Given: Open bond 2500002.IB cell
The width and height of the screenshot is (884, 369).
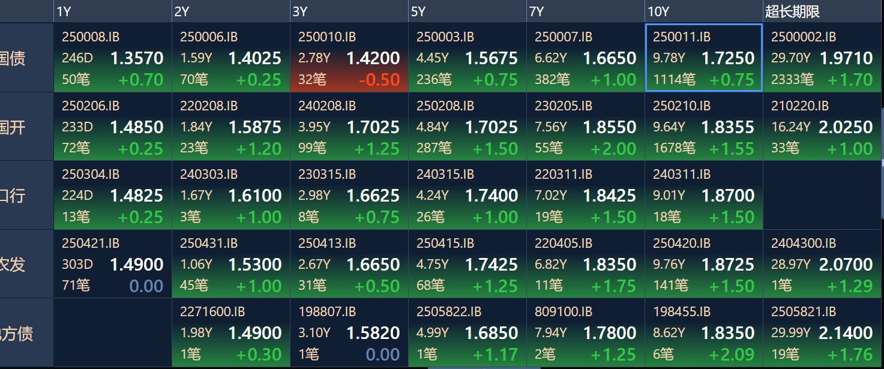Looking at the screenshot, I should pyautogui.click(x=822, y=58).
